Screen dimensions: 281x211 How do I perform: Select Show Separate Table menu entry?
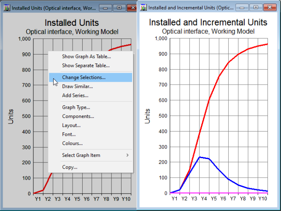point(86,66)
